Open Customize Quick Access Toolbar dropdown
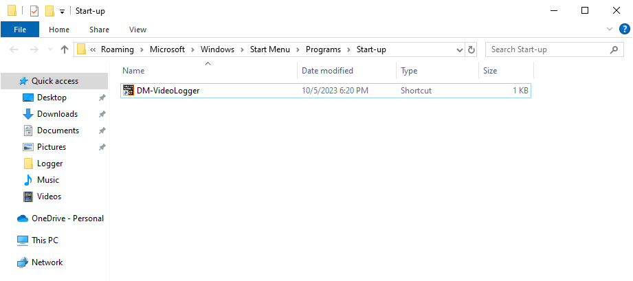 [x=62, y=12]
